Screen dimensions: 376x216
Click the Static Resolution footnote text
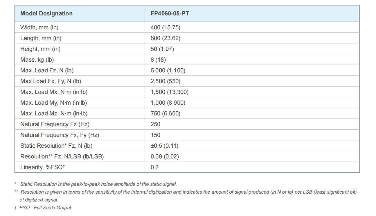coord(98,184)
